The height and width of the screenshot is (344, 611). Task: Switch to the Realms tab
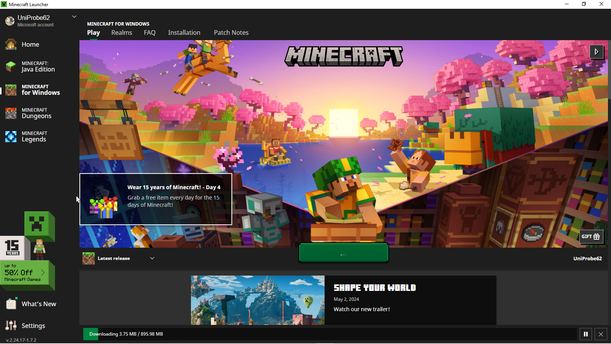pyautogui.click(x=121, y=32)
